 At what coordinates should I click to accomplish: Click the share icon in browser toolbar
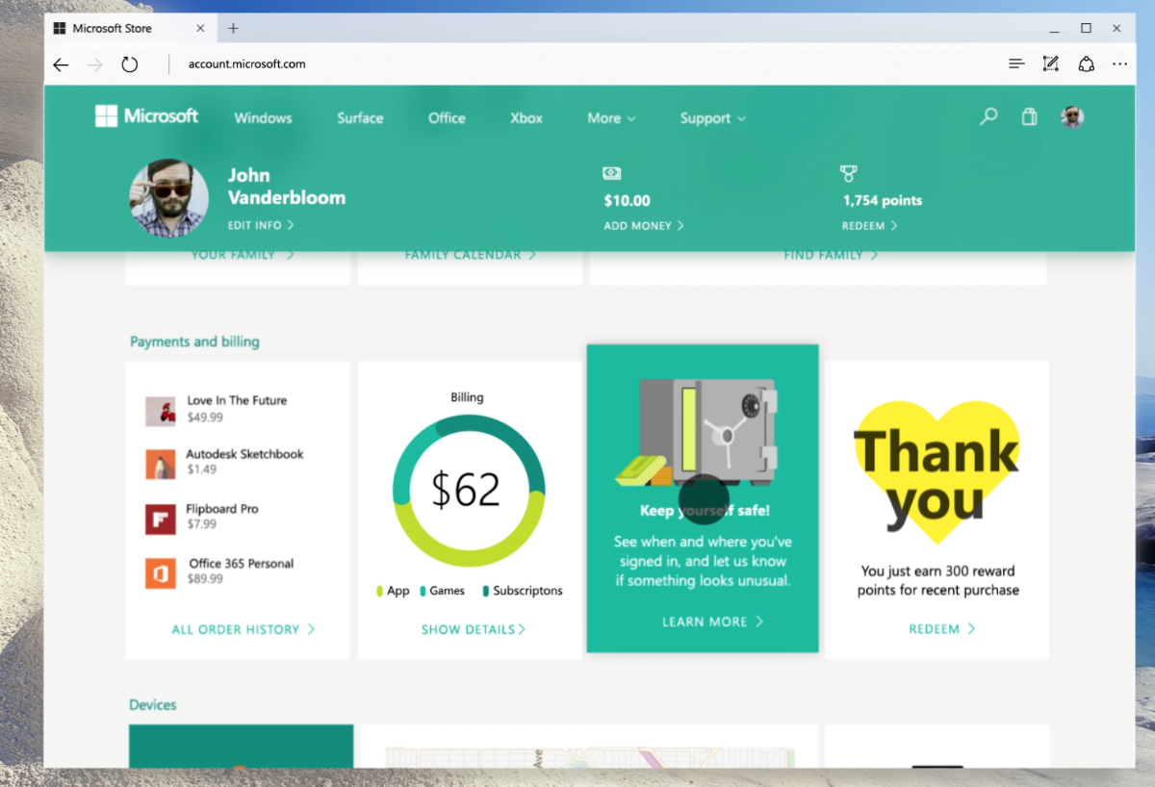tap(1086, 64)
